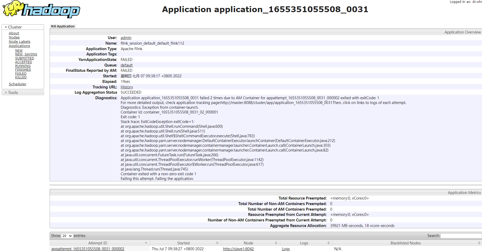Open the Logs link for the attempt
482x251 pixels.
285,249
